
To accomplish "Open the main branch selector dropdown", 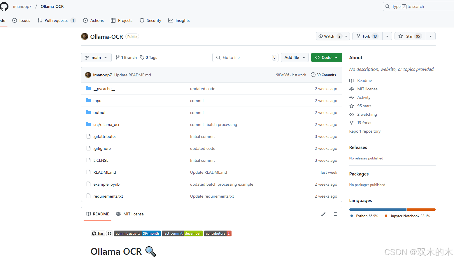I will (96, 57).
